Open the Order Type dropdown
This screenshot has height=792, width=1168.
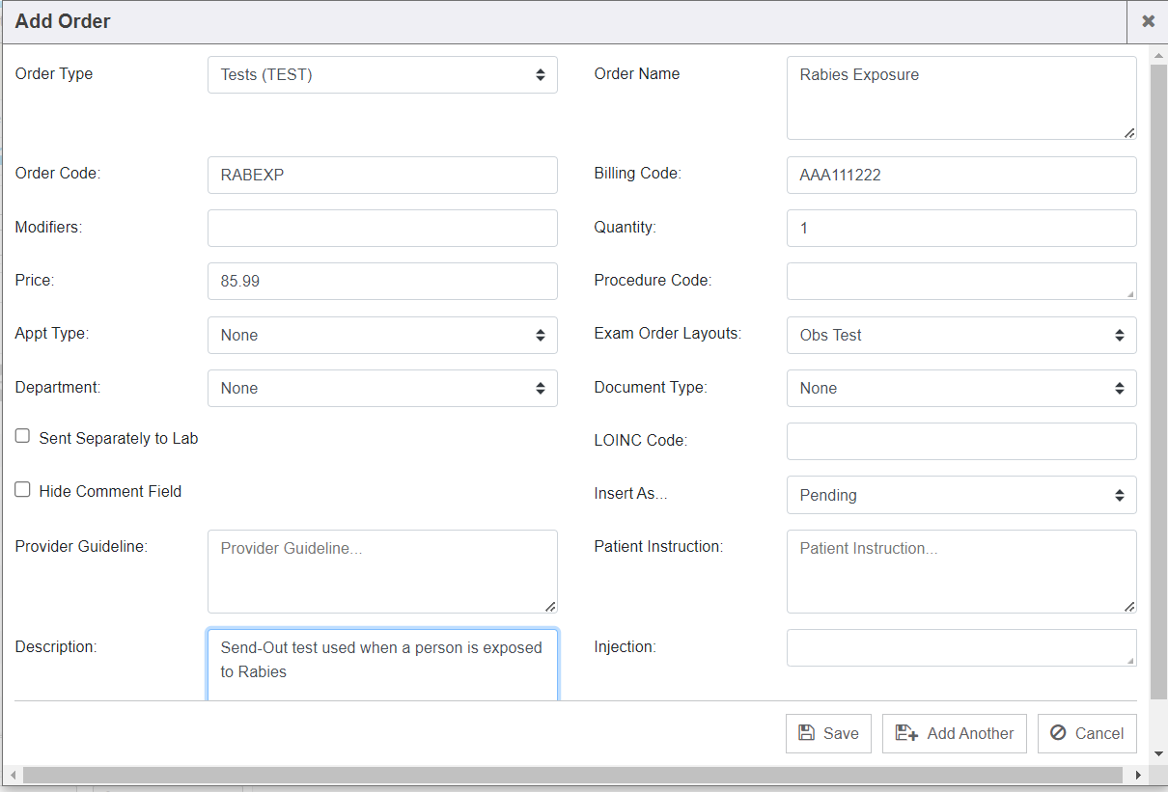[x=382, y=74]
